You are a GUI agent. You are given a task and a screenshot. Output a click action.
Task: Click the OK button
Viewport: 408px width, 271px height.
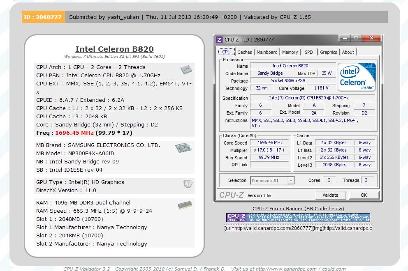364,195
